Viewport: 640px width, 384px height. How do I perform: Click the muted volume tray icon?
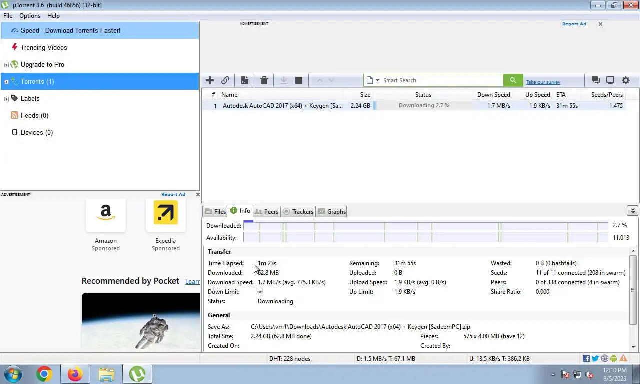(589, 374)
